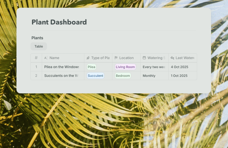Click the watering can icon in Last Watered header
Screen dimensions: 228x148
(172, 58)
